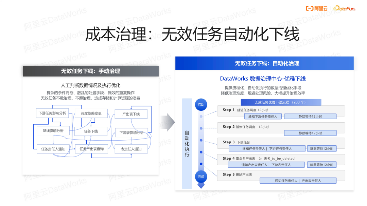367x206 pixels.
Task: Click the bar 通知产出表责任人 | 下游表责任人
Action: click(x=266, y=165)
